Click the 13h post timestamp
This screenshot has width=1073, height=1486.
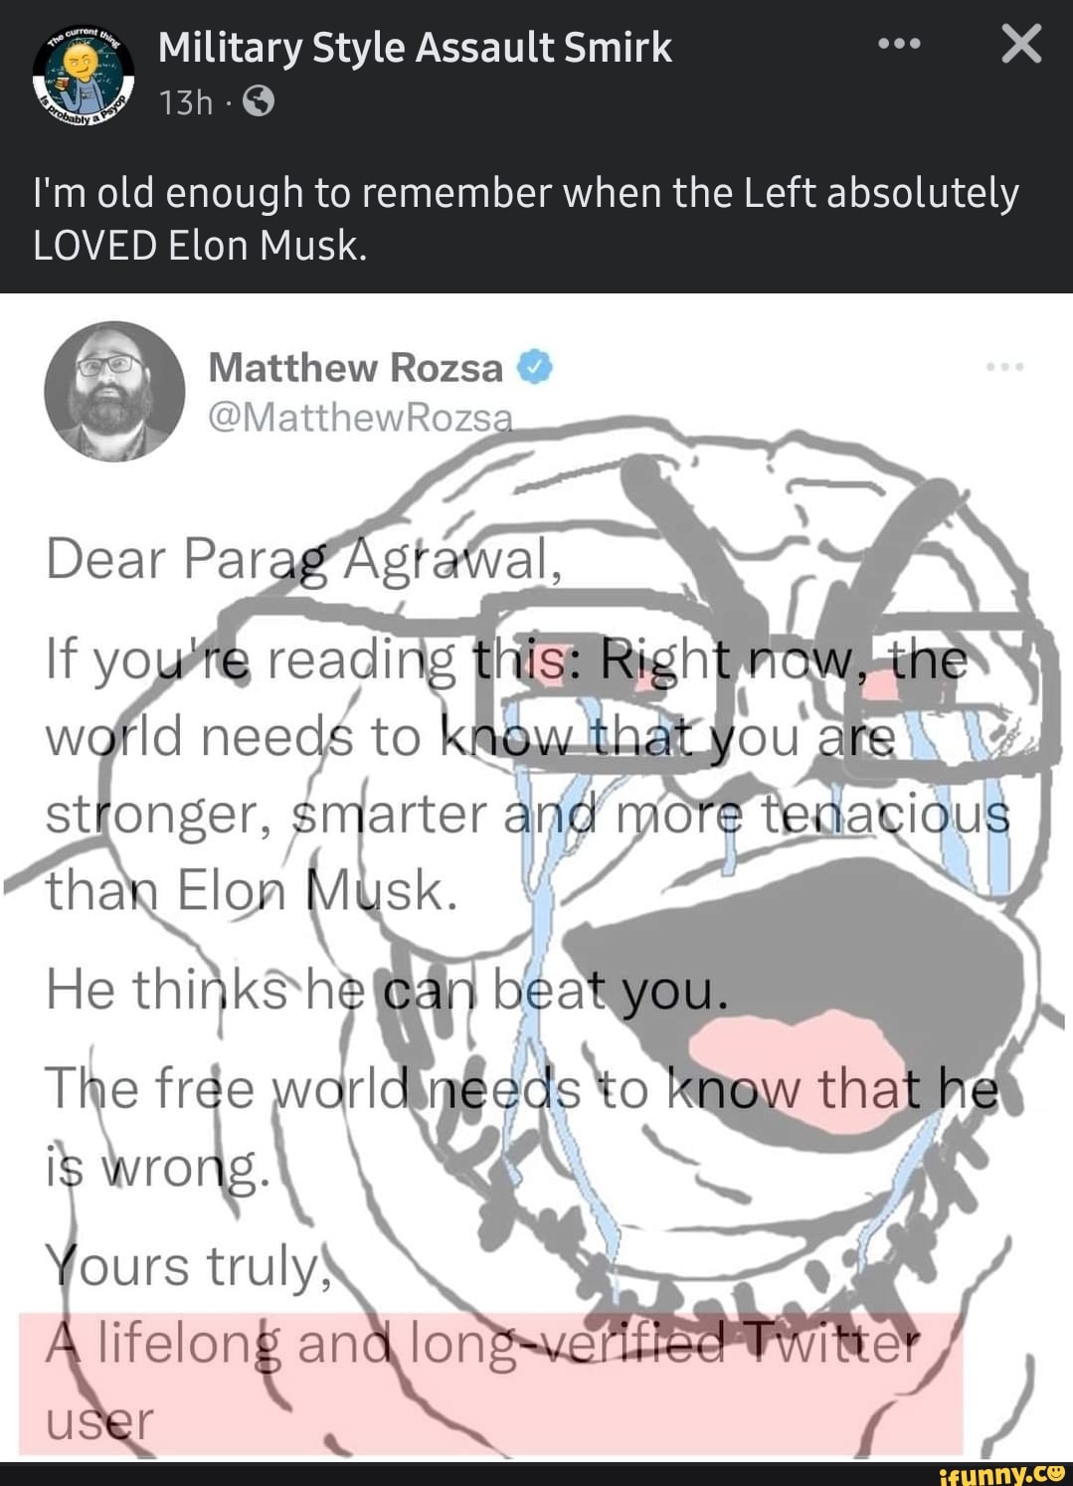click(186, 101)
